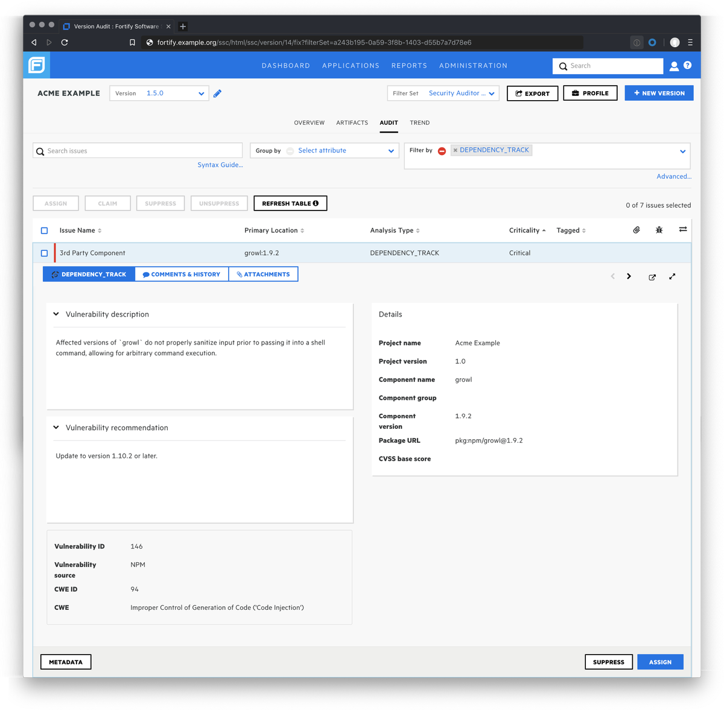Click the Export button
Viewport: 724px width, 710px height.
[x=532, y=94]
